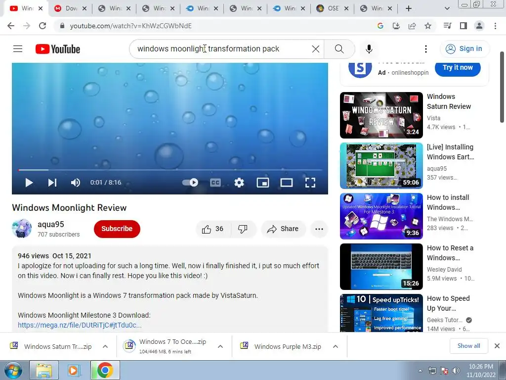This screenshot has width=506, height=380.
Task: Bookmark this page with star icon
Action: click(x=428, y=26)
